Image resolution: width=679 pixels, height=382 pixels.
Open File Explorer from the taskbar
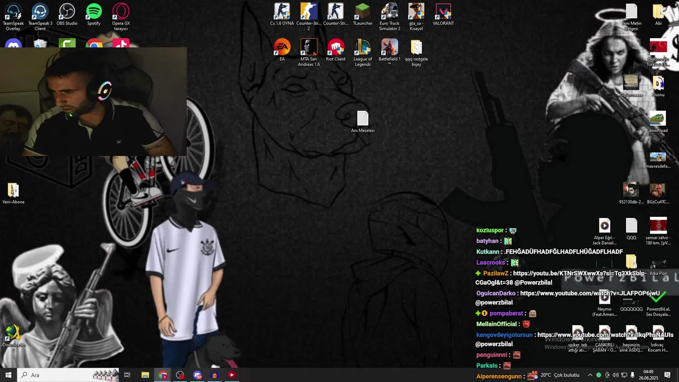tap(145, 375)
